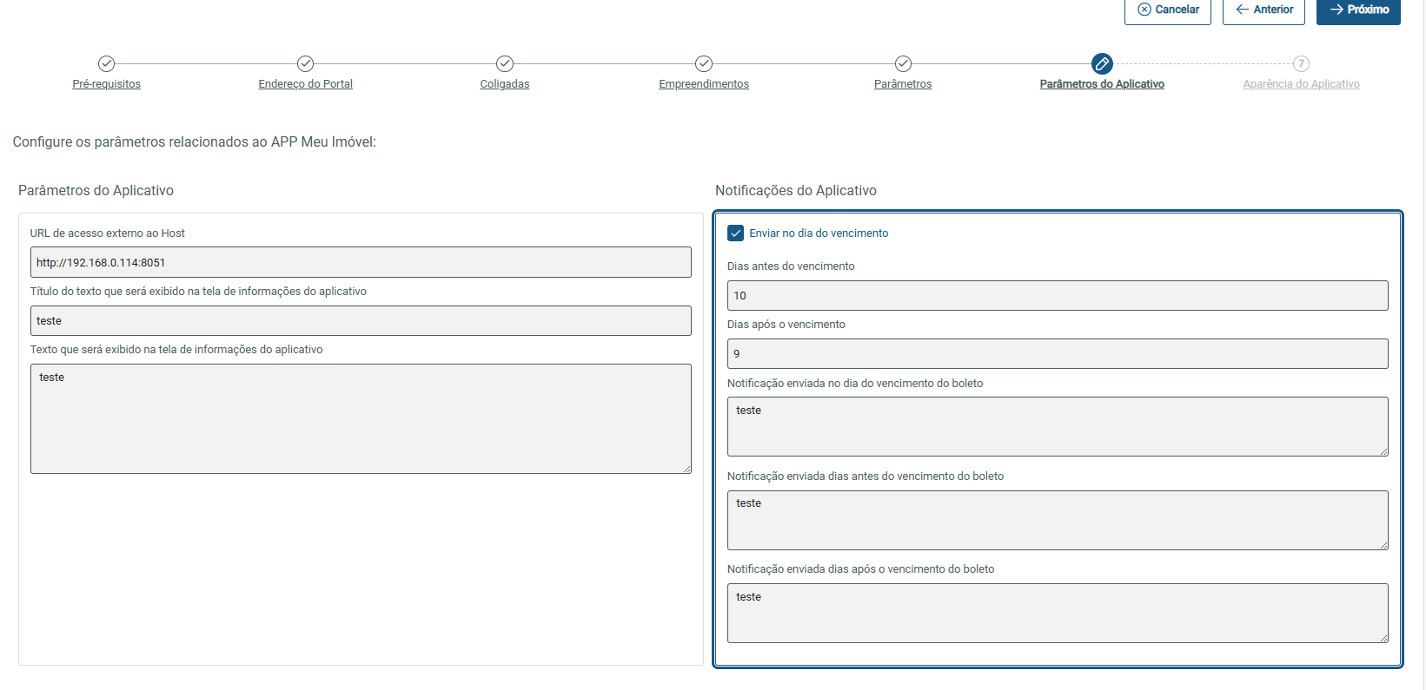The height and width of the screenshot is (690, 1426).
Task: Click the day-of-due-date notification textarea
Action: (x=1058, y=426)
